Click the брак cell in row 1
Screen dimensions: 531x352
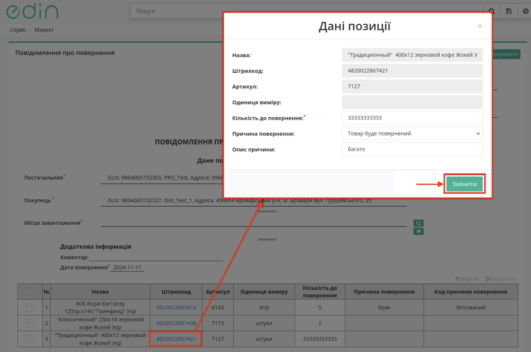click(384, 307)
